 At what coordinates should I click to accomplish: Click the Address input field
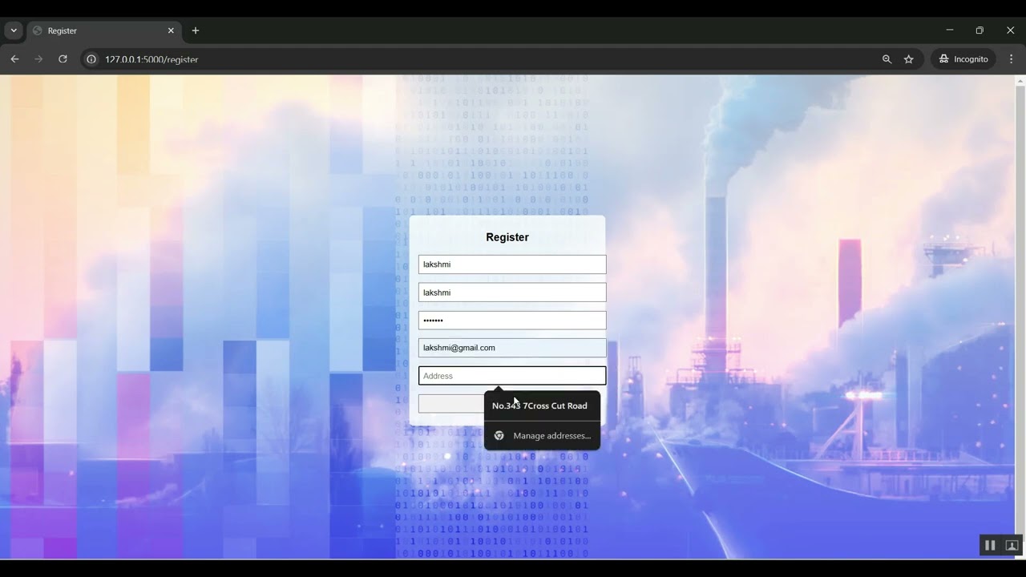coord(512,376)
